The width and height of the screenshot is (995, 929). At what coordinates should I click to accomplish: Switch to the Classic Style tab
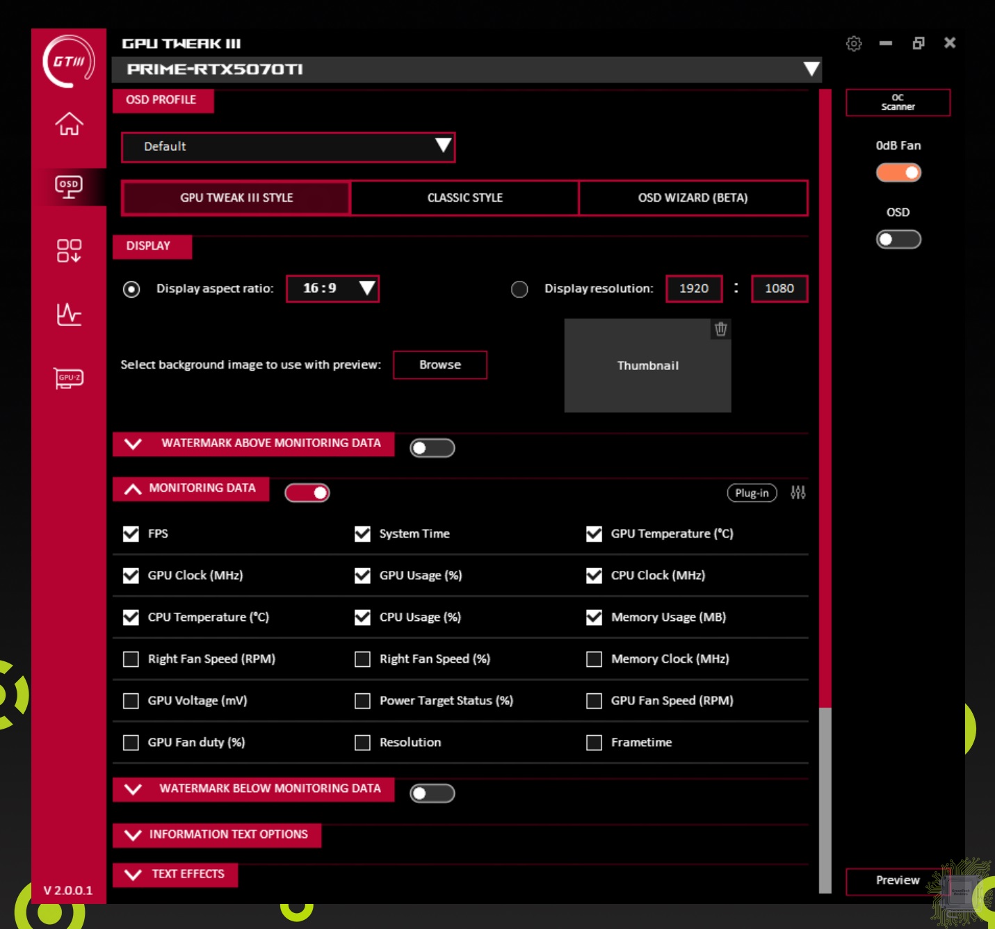[464, 198]
